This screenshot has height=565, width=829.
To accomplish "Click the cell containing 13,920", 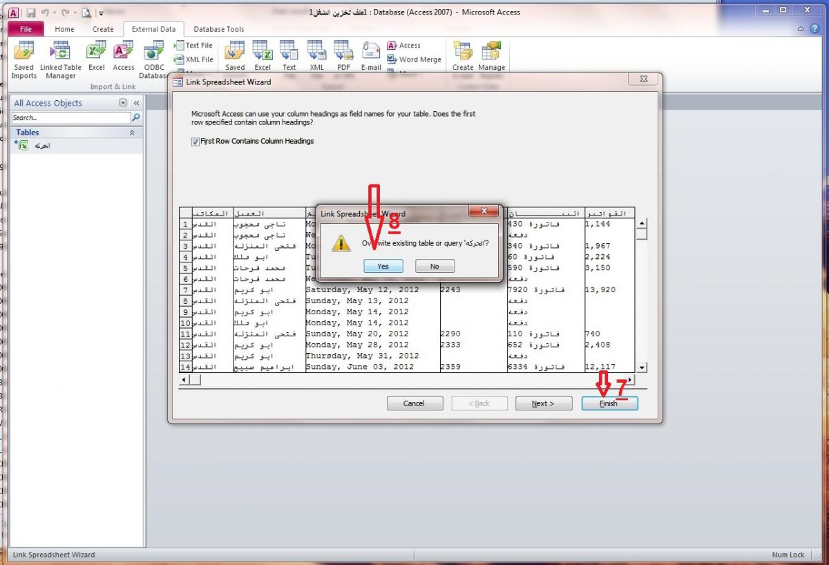I will coord(609,290).
